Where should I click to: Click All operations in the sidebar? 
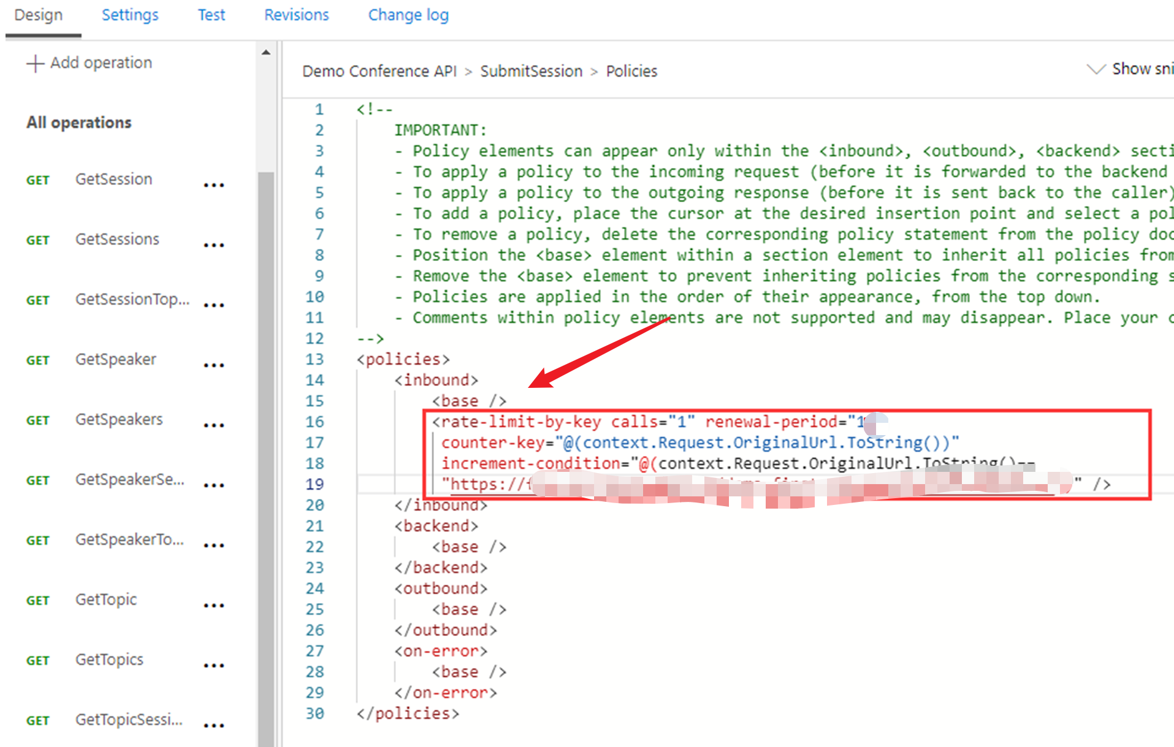point(78,123)
